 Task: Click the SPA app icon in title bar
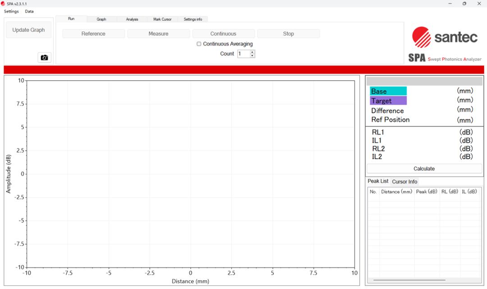3,4
